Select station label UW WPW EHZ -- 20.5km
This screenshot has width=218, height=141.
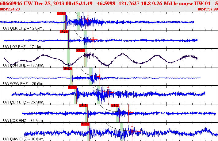[24, 84]
